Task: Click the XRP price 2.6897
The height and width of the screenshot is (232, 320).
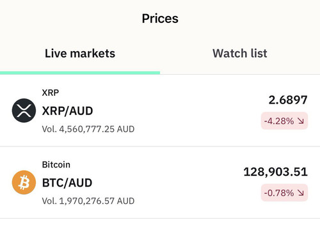Action: tap(288, 100)
